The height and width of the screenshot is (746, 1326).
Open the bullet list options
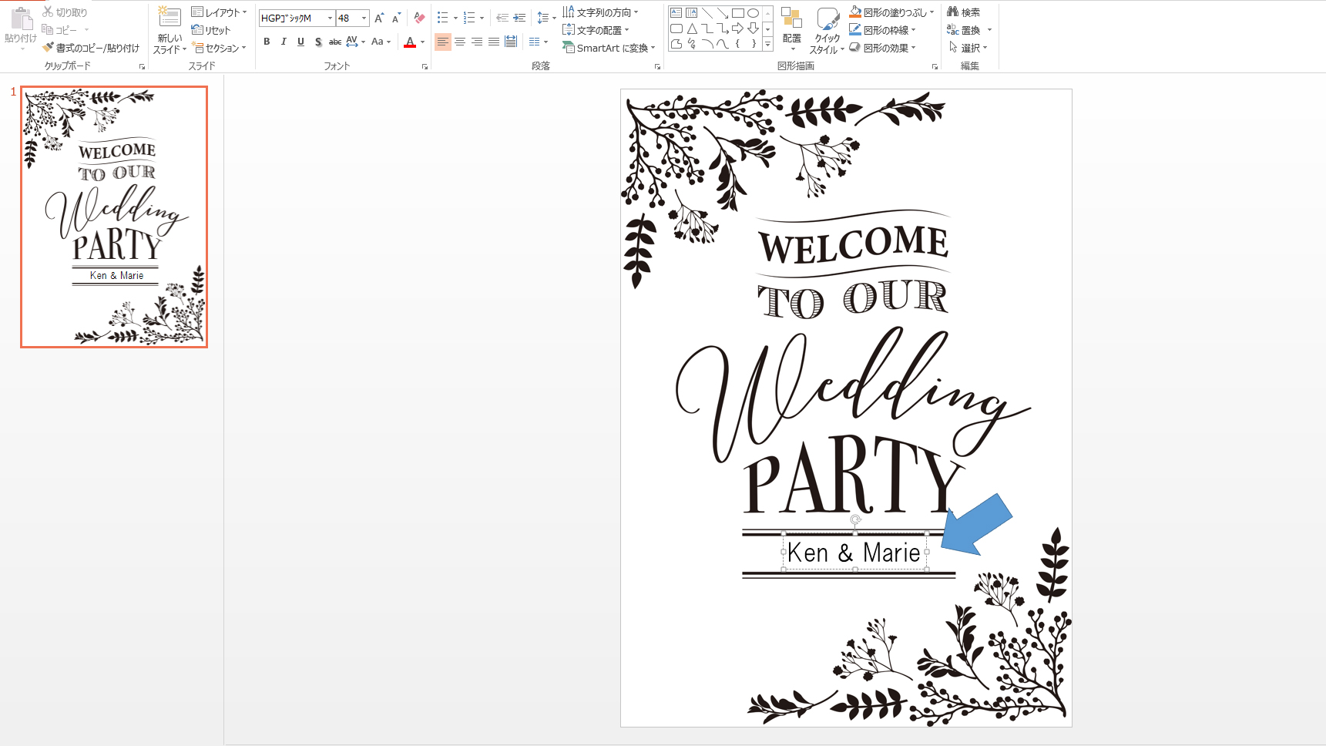pos(455,18)
